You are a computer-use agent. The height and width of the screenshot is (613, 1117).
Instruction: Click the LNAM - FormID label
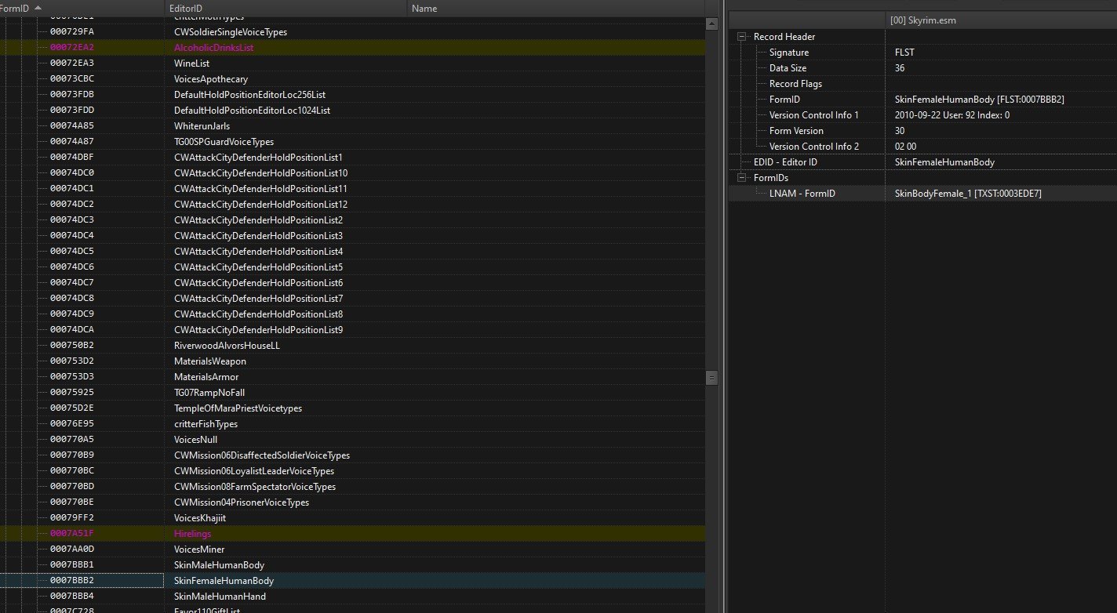[802, 194]
